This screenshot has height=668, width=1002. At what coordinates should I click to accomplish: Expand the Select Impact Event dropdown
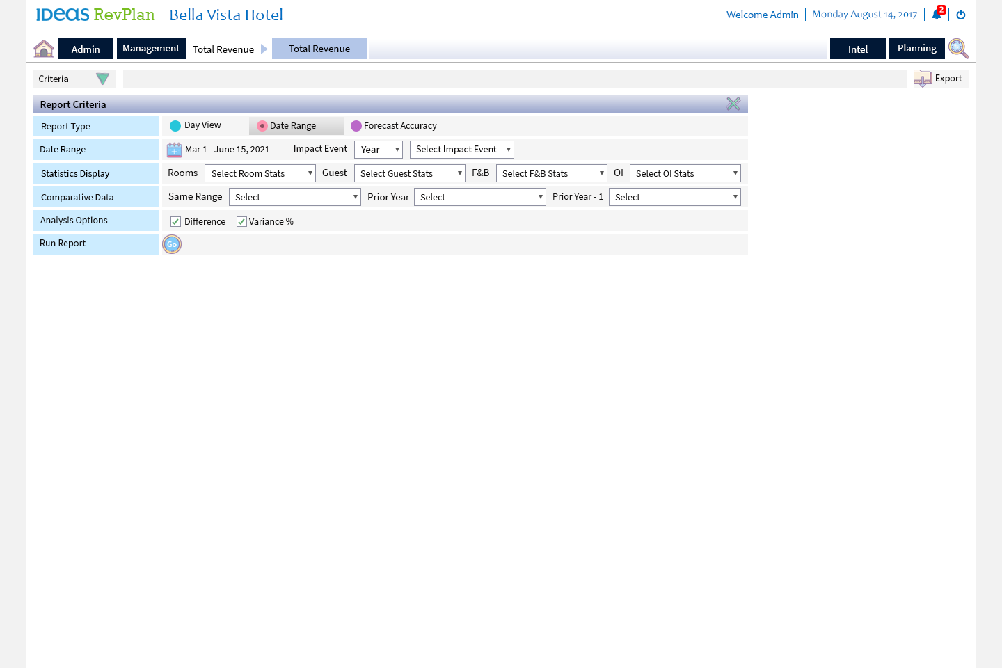tap(462, 150)
